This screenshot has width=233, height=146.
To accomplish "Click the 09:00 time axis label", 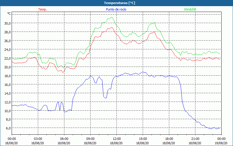I will (91, 139).
